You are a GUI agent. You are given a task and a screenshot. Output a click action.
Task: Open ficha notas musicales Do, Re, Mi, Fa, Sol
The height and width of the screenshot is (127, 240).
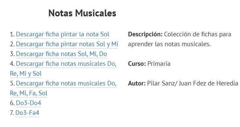(63, 88)
